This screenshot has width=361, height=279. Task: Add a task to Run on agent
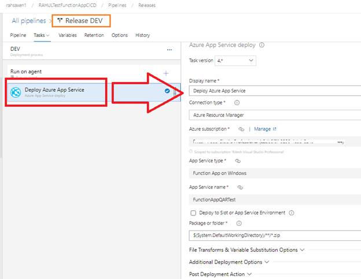coord(166,73)
